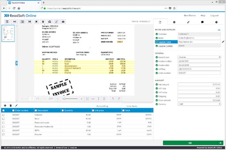
Task: Click the pencil edit icon above line items
Action: click(16, 106)
